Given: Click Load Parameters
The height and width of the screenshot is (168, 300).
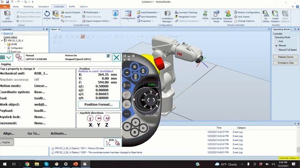Looking at the screenshot, I should [x=148, y=13].
